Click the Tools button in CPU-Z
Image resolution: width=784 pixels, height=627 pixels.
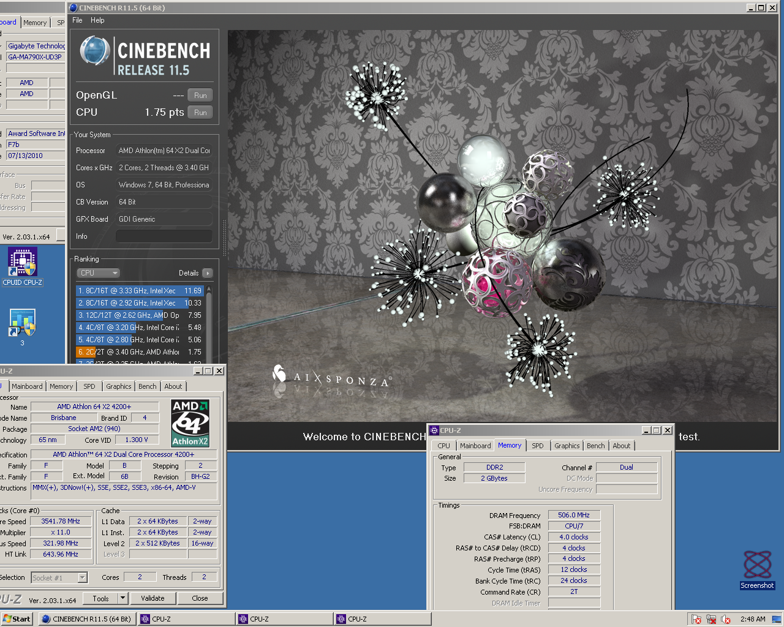(101, 598)
